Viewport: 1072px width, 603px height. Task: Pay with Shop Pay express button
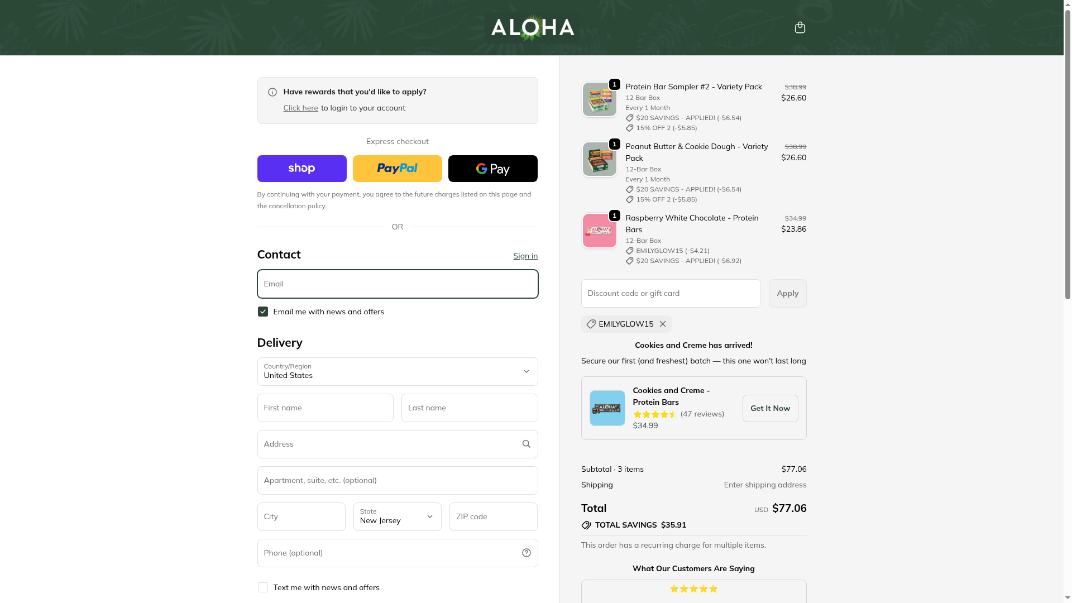302,169
